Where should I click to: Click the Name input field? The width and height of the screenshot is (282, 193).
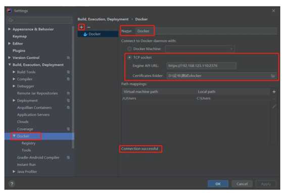coord(206,31)
